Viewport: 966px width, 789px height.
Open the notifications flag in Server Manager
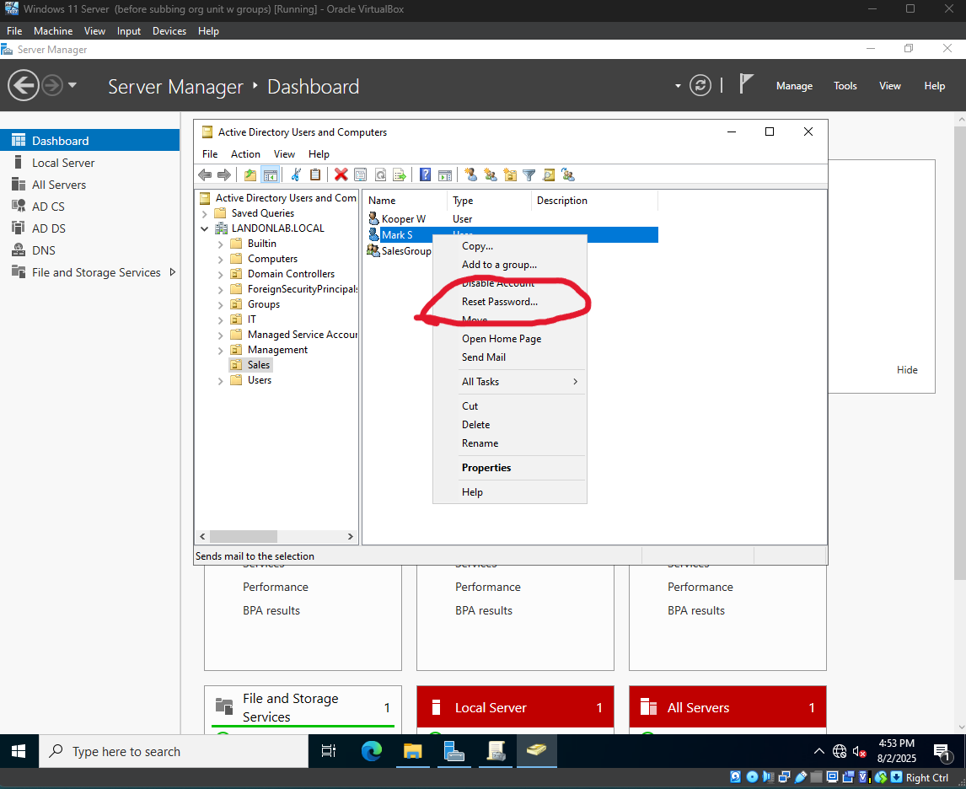tap(745, 83)
